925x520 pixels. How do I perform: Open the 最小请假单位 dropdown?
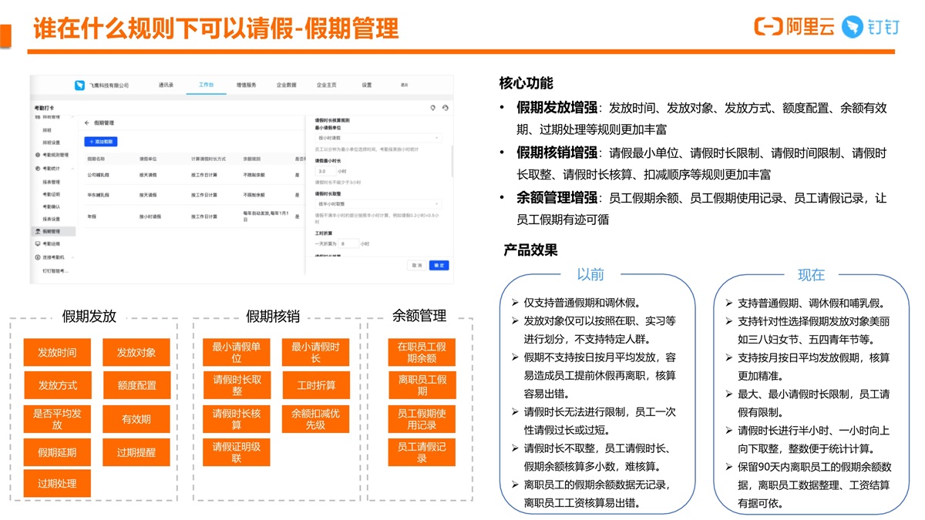pos(378,138)
